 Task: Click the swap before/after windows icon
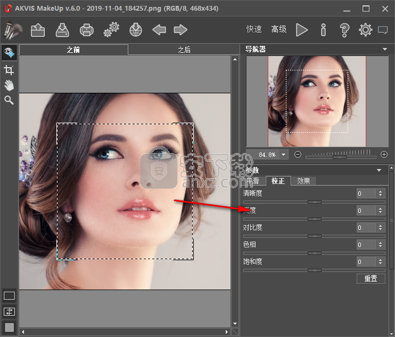point(10,312)
